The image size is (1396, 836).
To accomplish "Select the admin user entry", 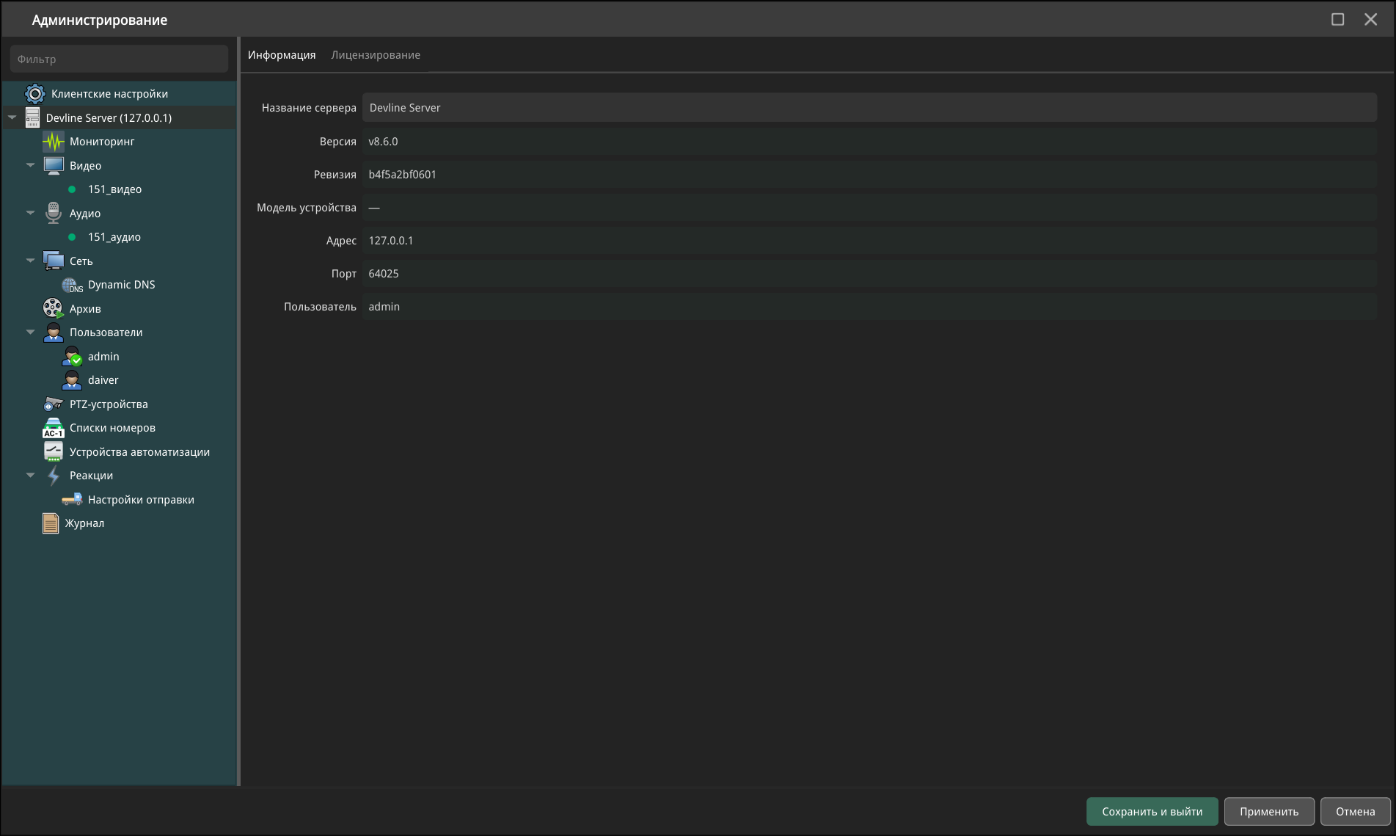I will (103, 357).
